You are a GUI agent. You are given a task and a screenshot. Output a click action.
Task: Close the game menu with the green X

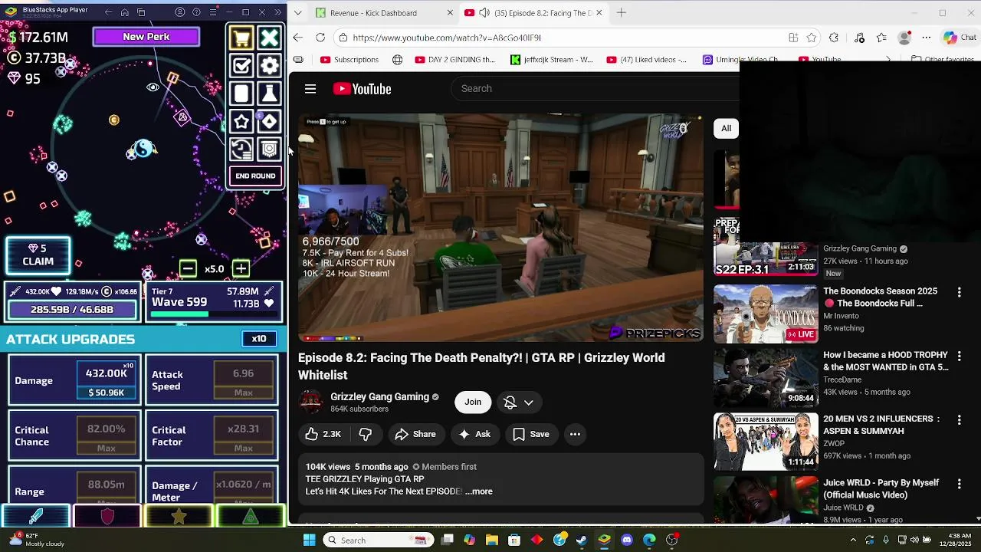270,38
